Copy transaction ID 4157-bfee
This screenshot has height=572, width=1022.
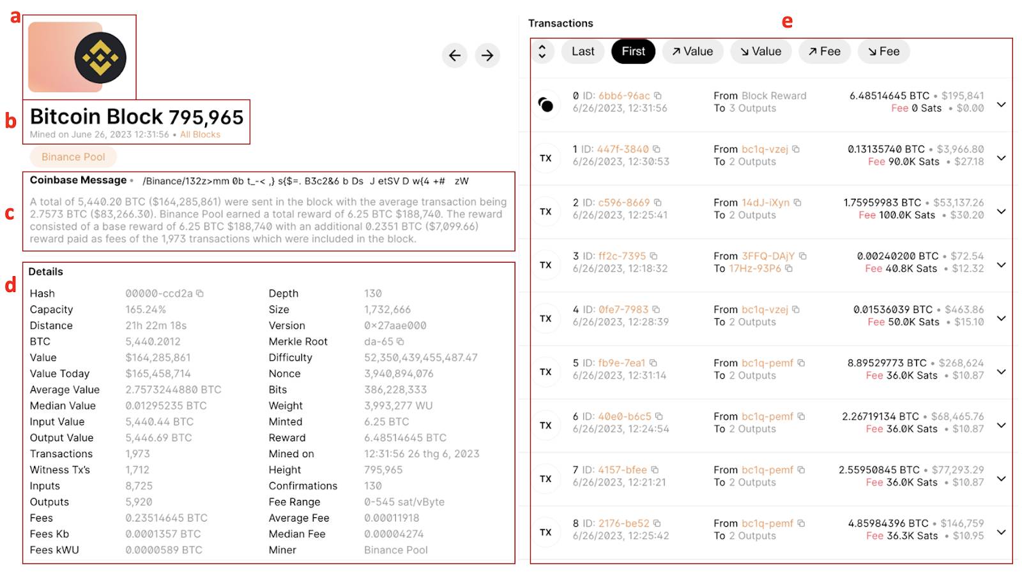(655, 470)
